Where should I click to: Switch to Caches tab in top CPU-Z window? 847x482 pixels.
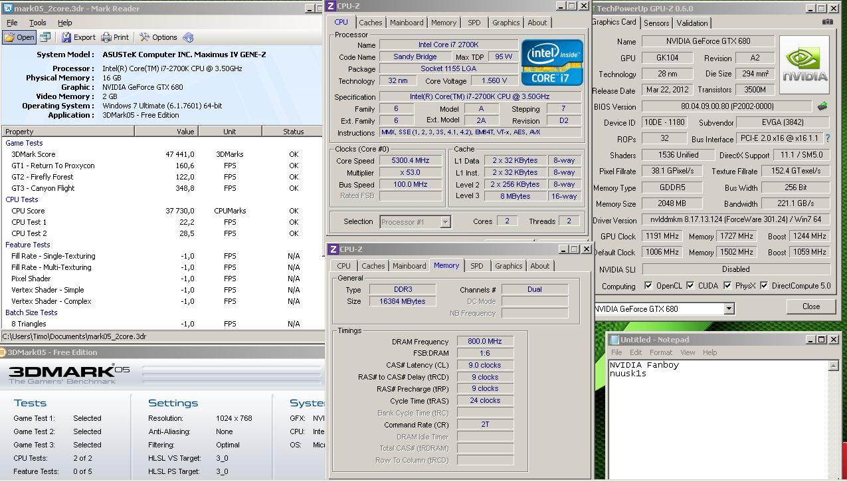pos(371,23)
